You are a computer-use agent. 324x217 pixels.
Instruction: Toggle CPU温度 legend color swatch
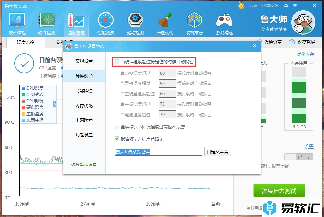pyautogui.click(x=23, y=88)
